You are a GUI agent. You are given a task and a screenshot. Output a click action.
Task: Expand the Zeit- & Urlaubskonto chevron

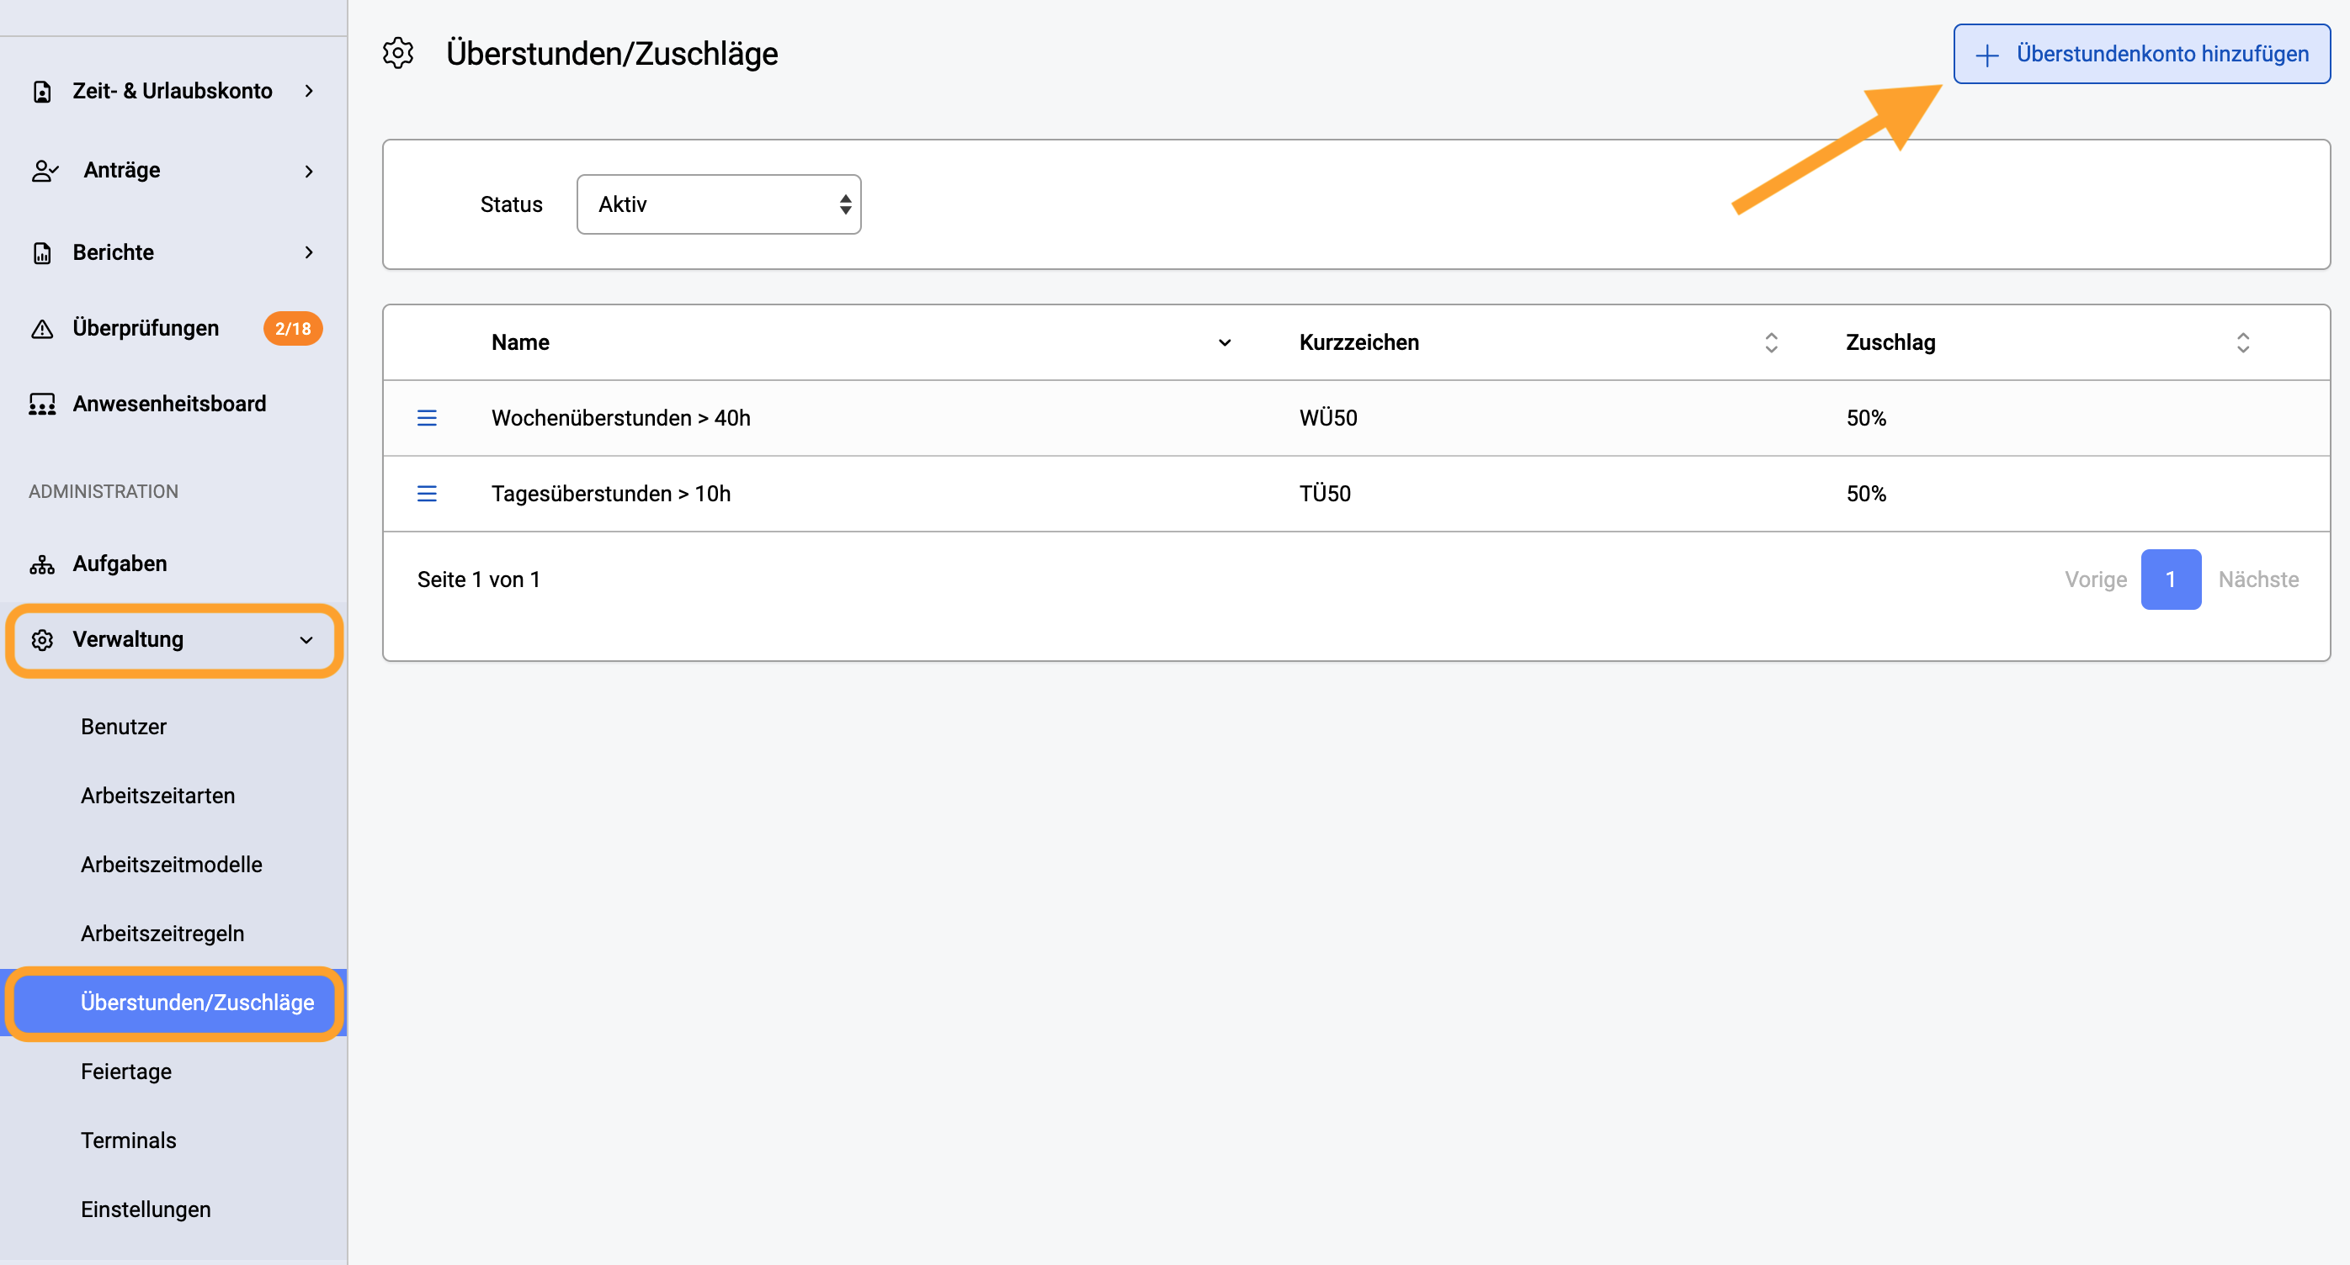click(309, 91)
